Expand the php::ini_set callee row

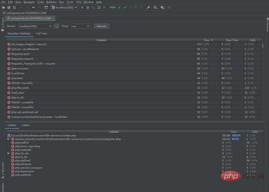click(x=8, y=153)
